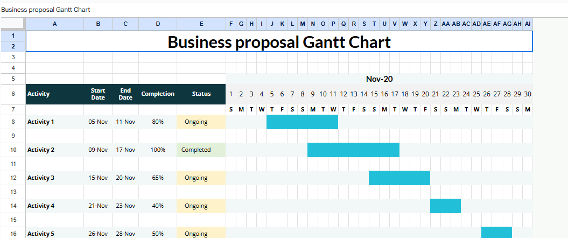Select column E header
This screenshot has height=238, width=568.
[x=201, y=24]
